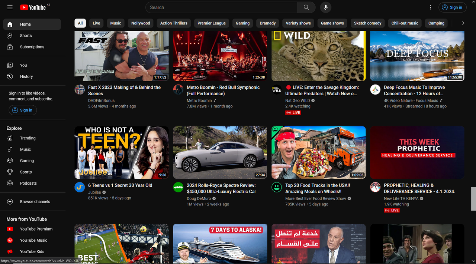The width and height of the screenshot is (476, 264).
Task: Click the search magnifier icon
Action: pos(306,7)
